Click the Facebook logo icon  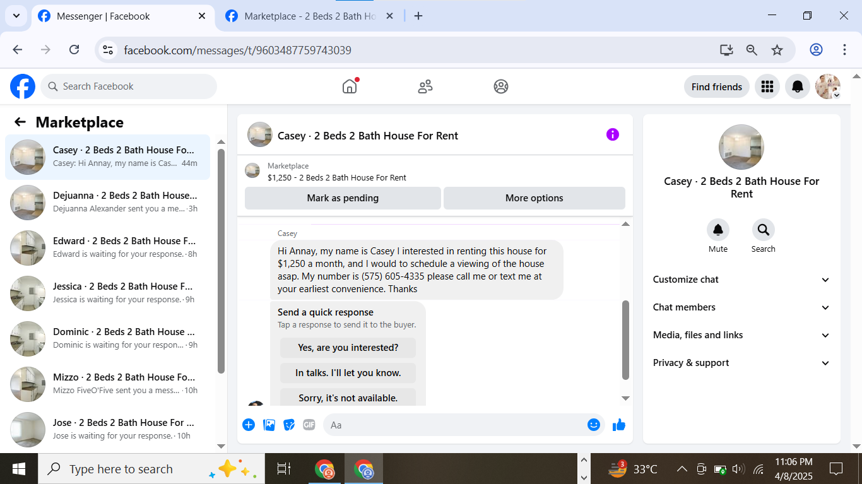tap(23, 86)
